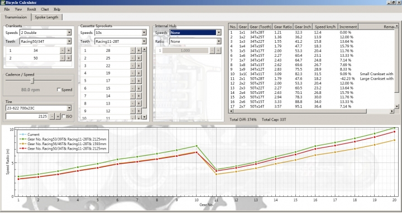Decrease tire circumference with minus button

tap(52, 116)
